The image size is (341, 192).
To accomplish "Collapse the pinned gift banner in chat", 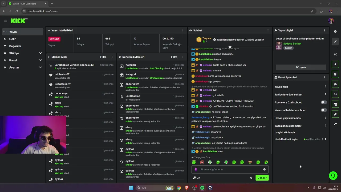I will [x=230, y=47].
